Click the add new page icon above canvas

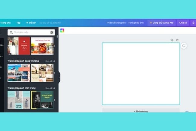177,40
